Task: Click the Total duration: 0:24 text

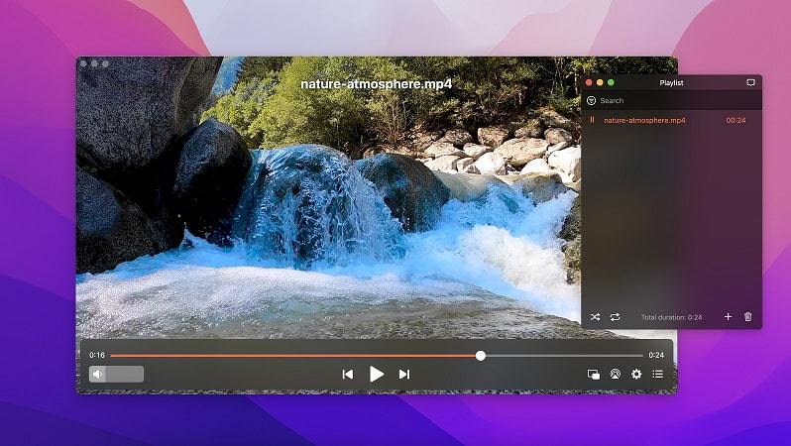Action: pyautogui.click(x=671, y=317)
